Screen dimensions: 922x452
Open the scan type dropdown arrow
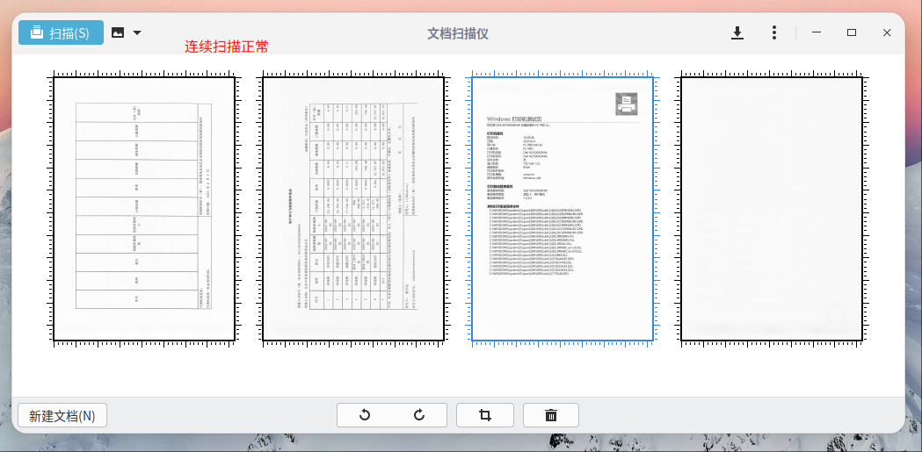pyautogui.click(x=137, y=32)
